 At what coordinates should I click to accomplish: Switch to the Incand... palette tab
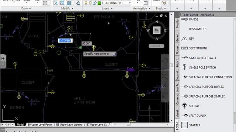click(x=177, y=74)
